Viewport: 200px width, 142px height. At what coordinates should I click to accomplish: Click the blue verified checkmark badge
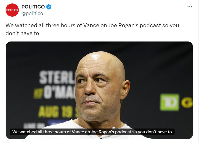point(48,7)
